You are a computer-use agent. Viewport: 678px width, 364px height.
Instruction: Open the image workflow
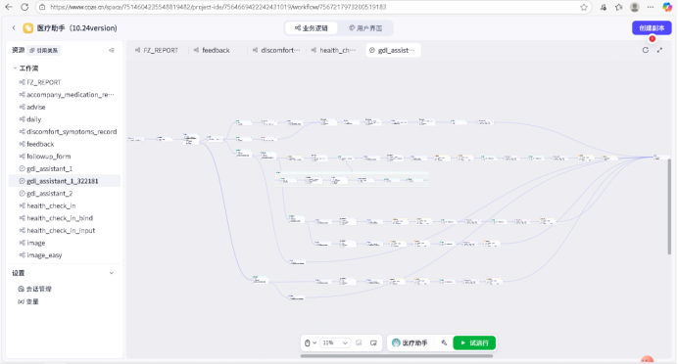64,243
